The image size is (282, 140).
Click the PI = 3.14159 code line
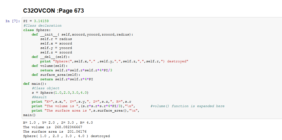click(x=36, y=21)
